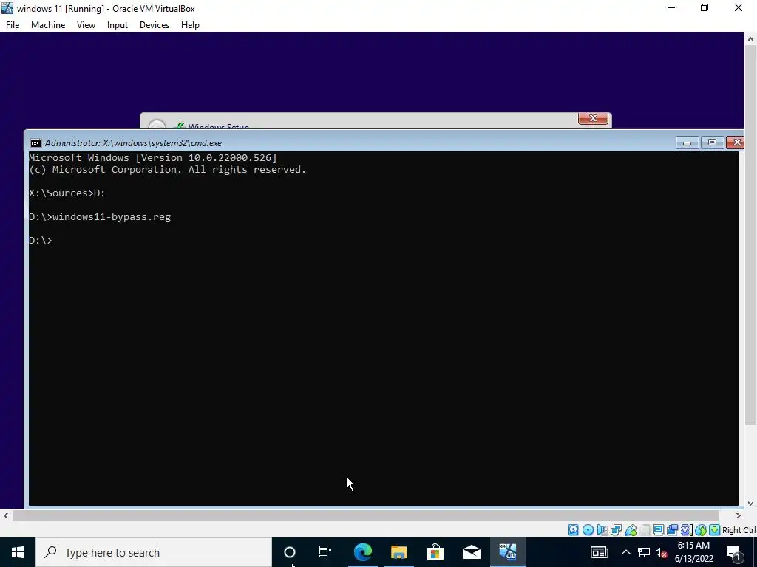The image size is (757, 567).
Task: Click the windows11-bypass.reg command text
Action: click(x=112, y=216)
